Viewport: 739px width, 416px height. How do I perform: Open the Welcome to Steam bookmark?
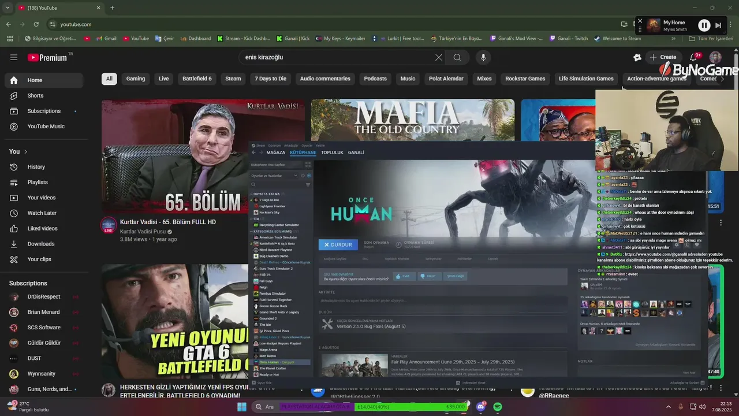[617, 39]
